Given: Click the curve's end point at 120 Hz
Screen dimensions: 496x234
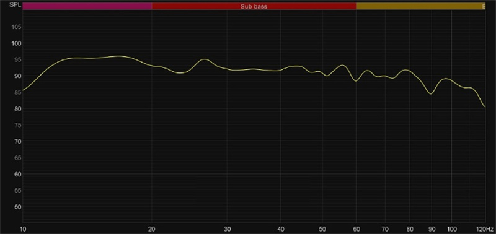Looking at the screenshot, I should coord(485,106).
